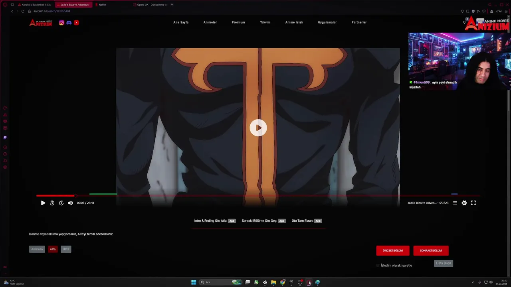Toggle Sonraki Bölüme Oto Geç switch
Viewport: 511px width, 287px height.
282,221
